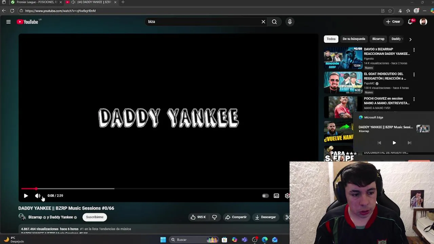
Task: Open the Daddy Yankee channel link
Action: pyautogui.click(x=61, y=217)
